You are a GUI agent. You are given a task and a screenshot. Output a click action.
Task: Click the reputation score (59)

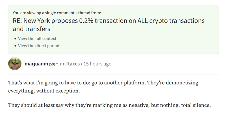tap(52, 64)
